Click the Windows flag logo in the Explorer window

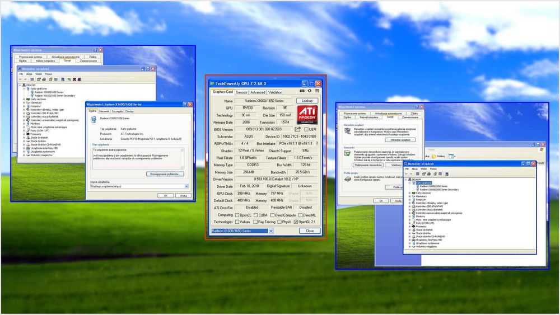click(542, 149)
